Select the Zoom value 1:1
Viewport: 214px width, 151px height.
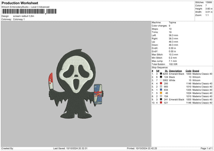tap(207, 15)
